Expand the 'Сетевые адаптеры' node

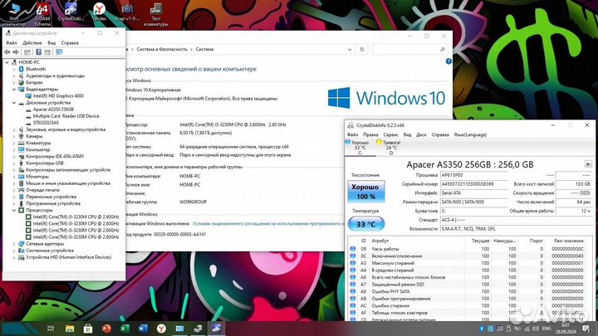click(14, 244)
